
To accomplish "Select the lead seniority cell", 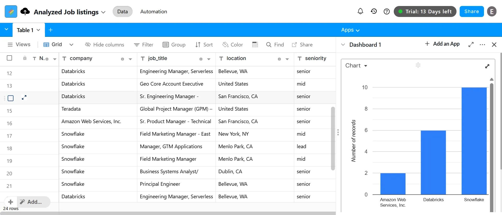I will (315, 147).
